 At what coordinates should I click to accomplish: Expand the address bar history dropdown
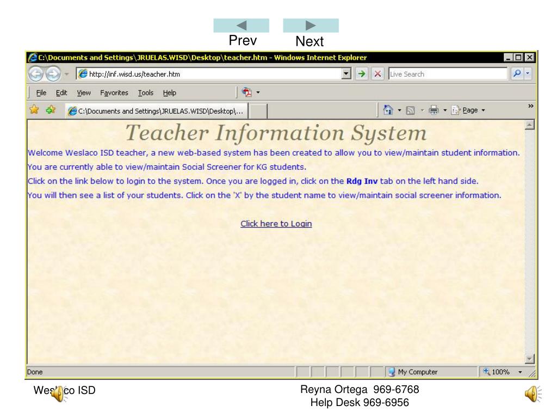(x=346, y=74)
